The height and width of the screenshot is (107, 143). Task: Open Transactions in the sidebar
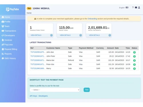(13, 31)
